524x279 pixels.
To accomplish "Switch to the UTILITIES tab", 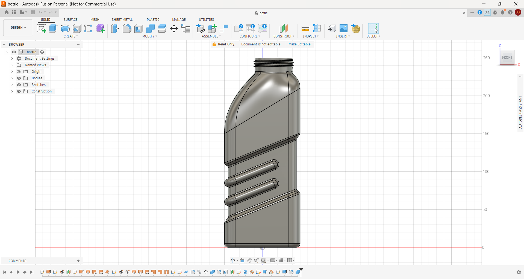I will (206, 20).
